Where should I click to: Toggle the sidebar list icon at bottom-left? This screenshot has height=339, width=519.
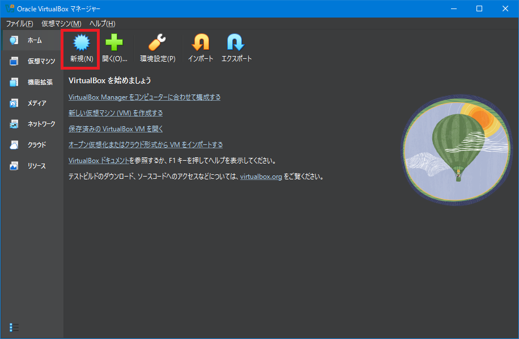(14, 328)
